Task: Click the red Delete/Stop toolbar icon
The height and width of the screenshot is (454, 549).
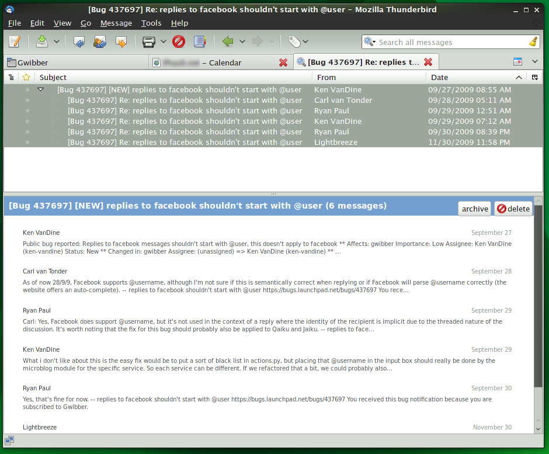Action: [179, 41]
